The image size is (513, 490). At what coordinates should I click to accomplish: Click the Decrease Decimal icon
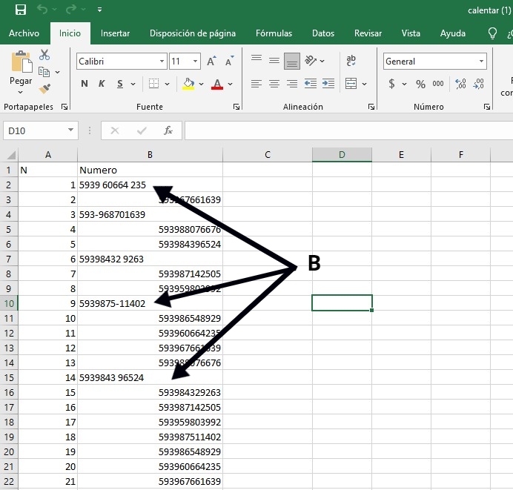[x=478, y=84]
